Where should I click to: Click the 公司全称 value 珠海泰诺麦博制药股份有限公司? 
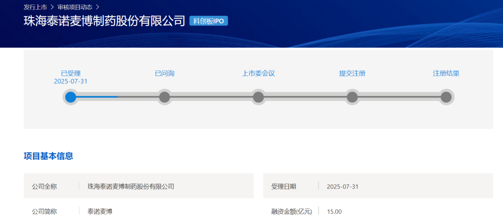pos(131,186)
